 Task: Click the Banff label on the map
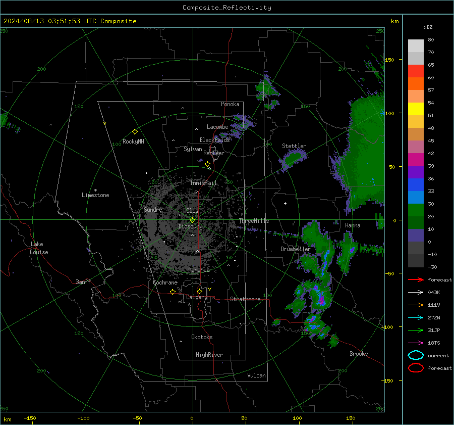[83, 281]
